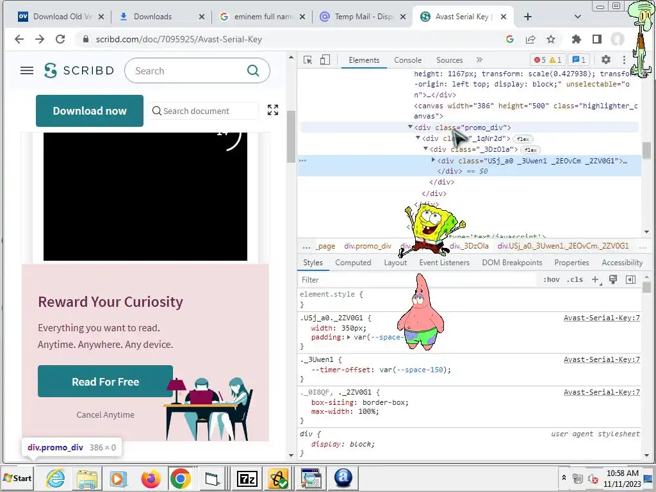This screenshot has width=656, height=492.
Task: Open the Event Listeners tab
Action: (445, 263)
